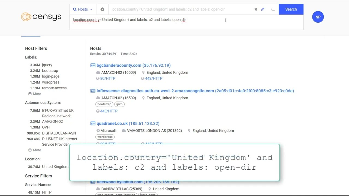Screen dimensions: 349x196
Task: Open the NP user profile avatar
Action: (318, 17)
